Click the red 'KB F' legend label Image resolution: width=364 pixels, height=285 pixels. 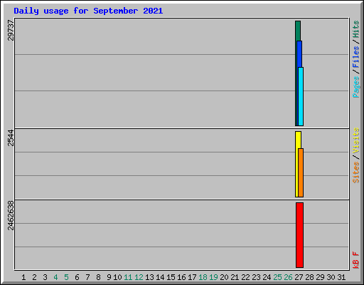tap(355, 260)
